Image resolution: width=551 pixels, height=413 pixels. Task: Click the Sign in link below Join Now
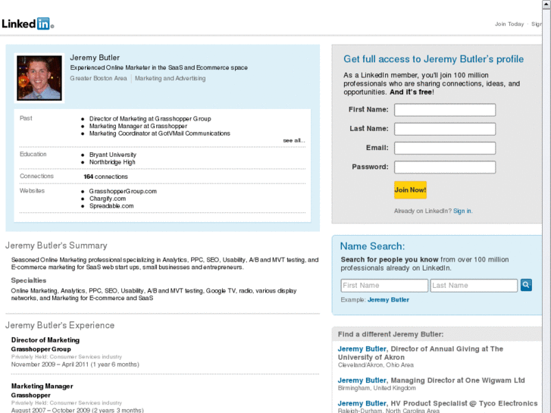pyautogui.click(x=462, y=211)
